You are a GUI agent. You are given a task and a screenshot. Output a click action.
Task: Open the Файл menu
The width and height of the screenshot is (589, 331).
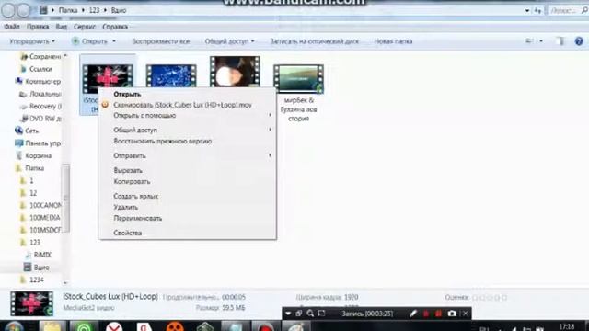[x=12, y=27]
